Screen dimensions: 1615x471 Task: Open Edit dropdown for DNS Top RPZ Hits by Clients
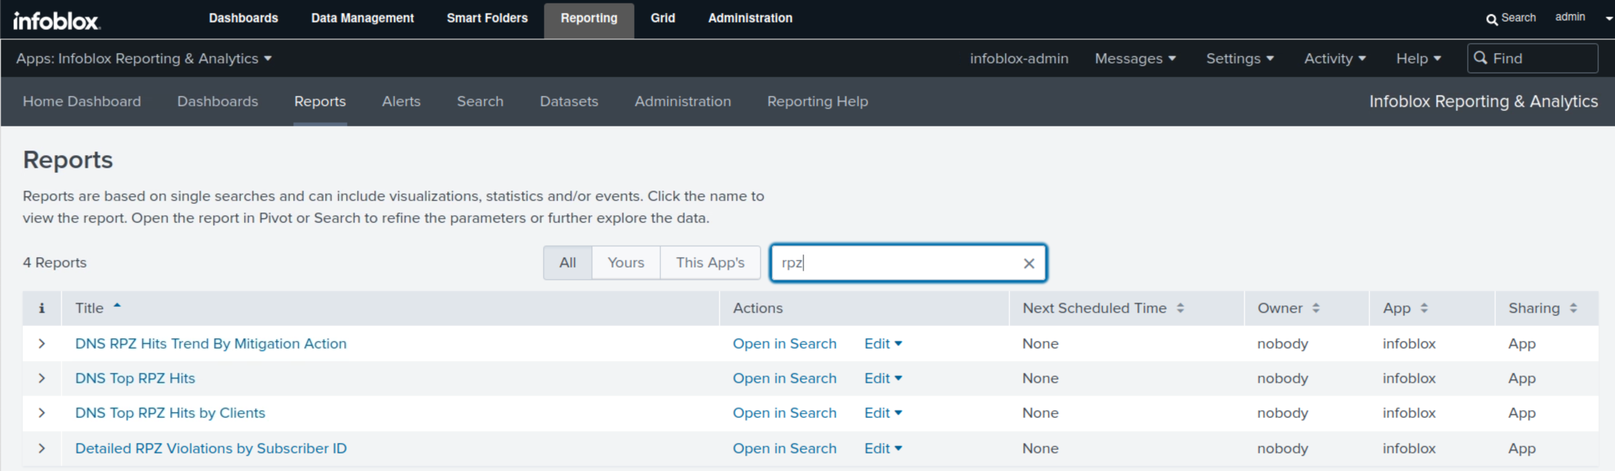tap(882, 414)
